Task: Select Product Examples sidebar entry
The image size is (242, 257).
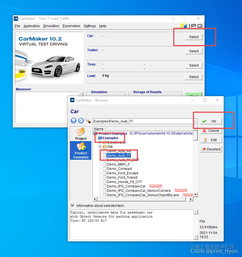Action: point(81,151)
